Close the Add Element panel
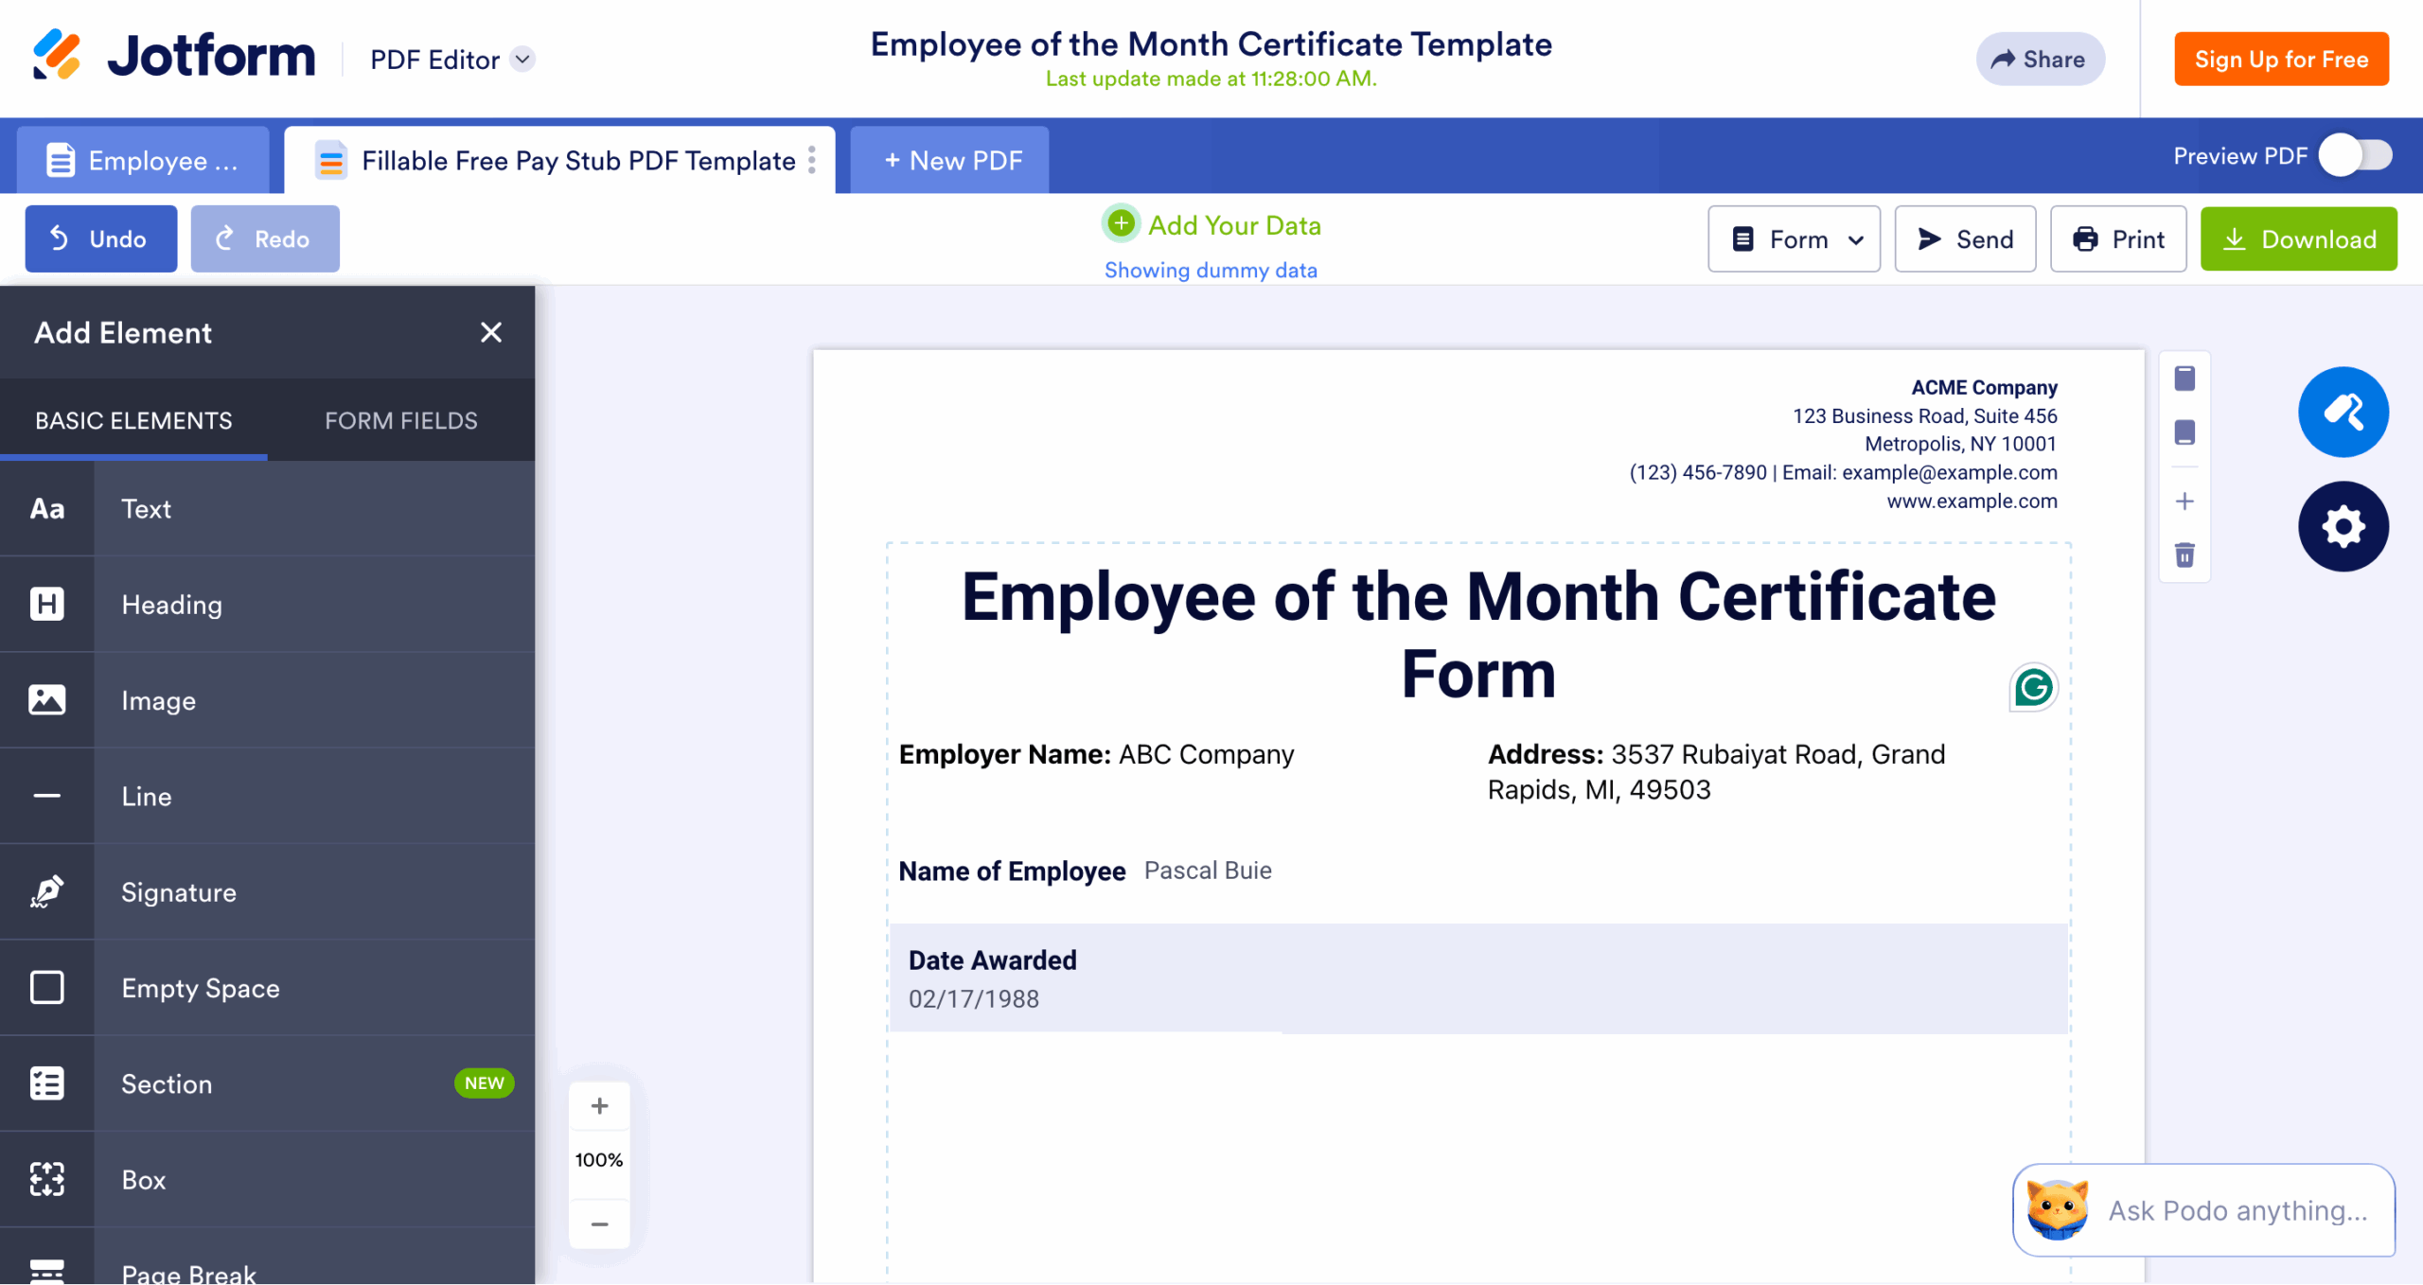The width and height of the screenshot is (2423, 1285). (x=490, y=332)
